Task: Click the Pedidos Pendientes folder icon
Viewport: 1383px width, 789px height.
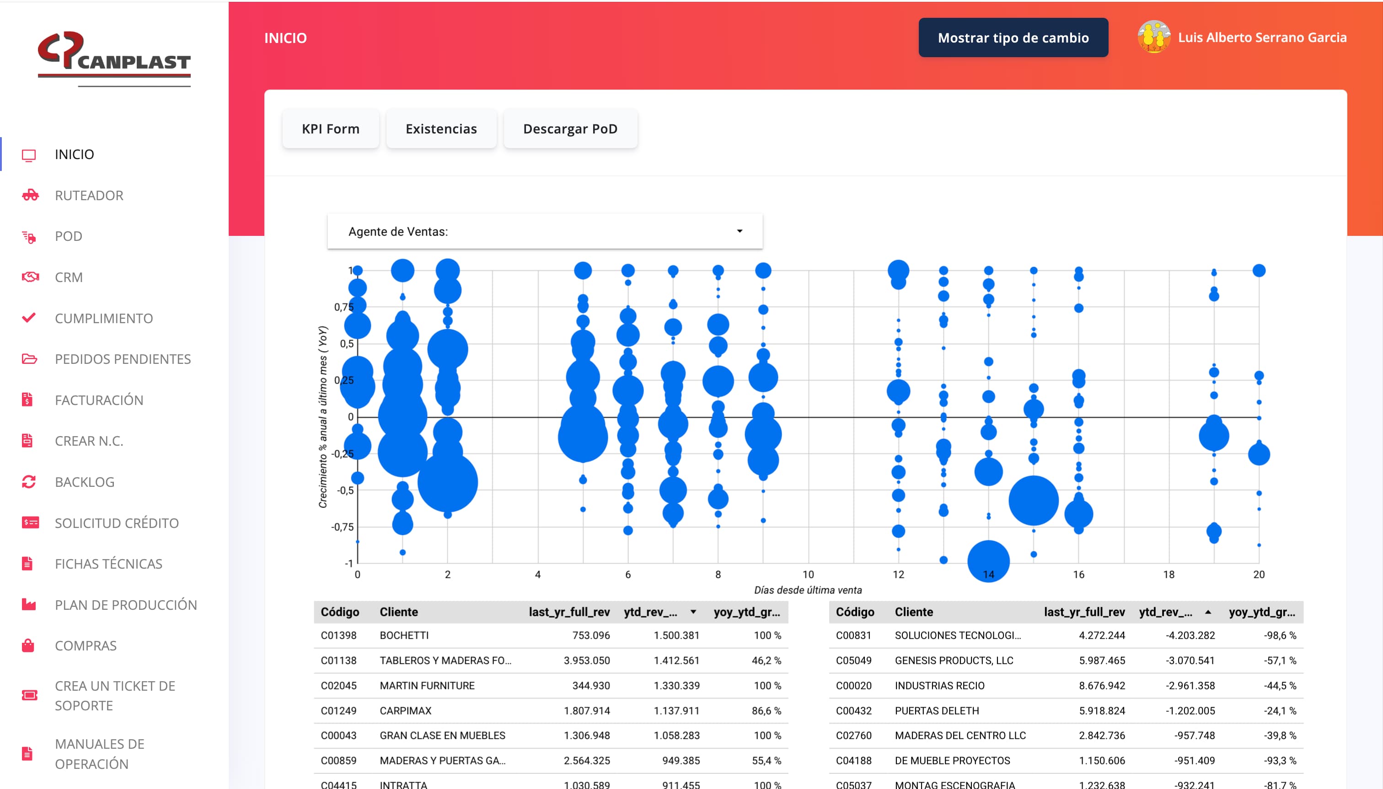Action: pos(29,359)
